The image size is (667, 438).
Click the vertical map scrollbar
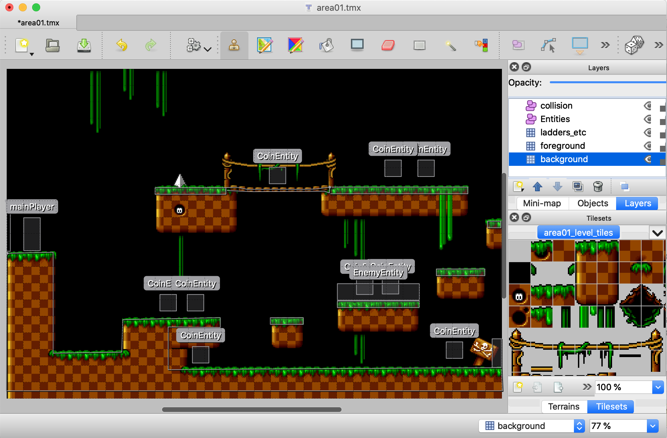504,236
